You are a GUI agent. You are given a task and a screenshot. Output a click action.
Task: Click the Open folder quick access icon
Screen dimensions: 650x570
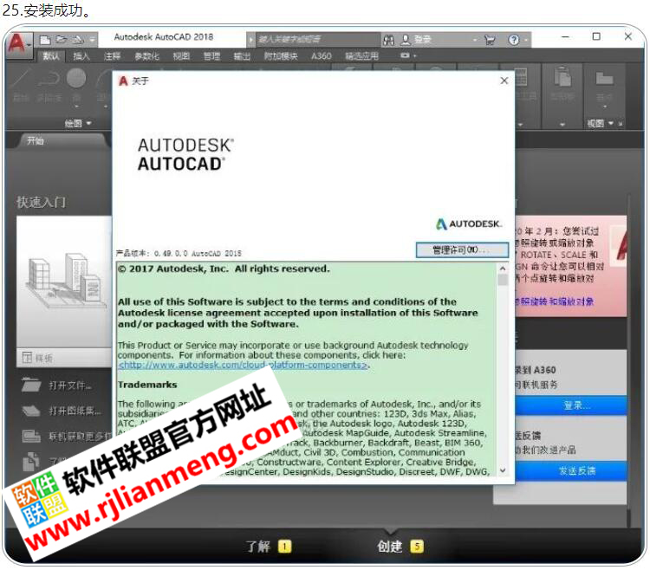(x=62, y=39)
